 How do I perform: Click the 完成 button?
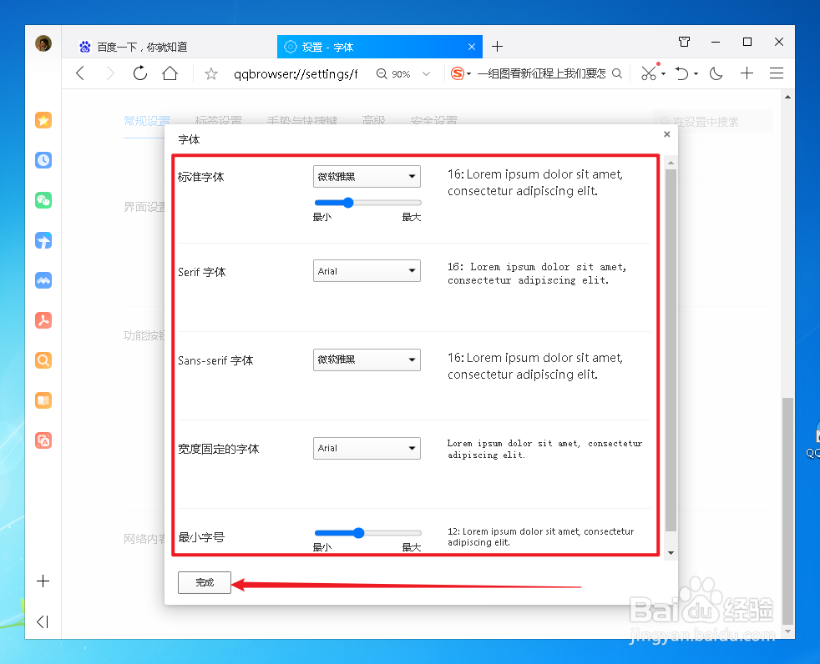[205, 582]
